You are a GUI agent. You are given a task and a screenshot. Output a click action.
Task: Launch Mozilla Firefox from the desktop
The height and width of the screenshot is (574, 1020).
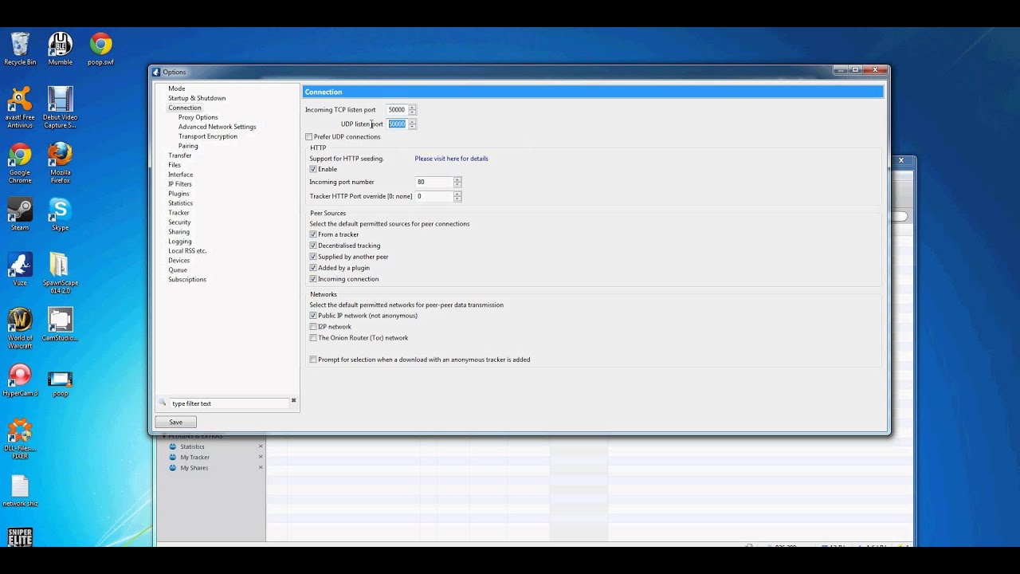(60, 163)
